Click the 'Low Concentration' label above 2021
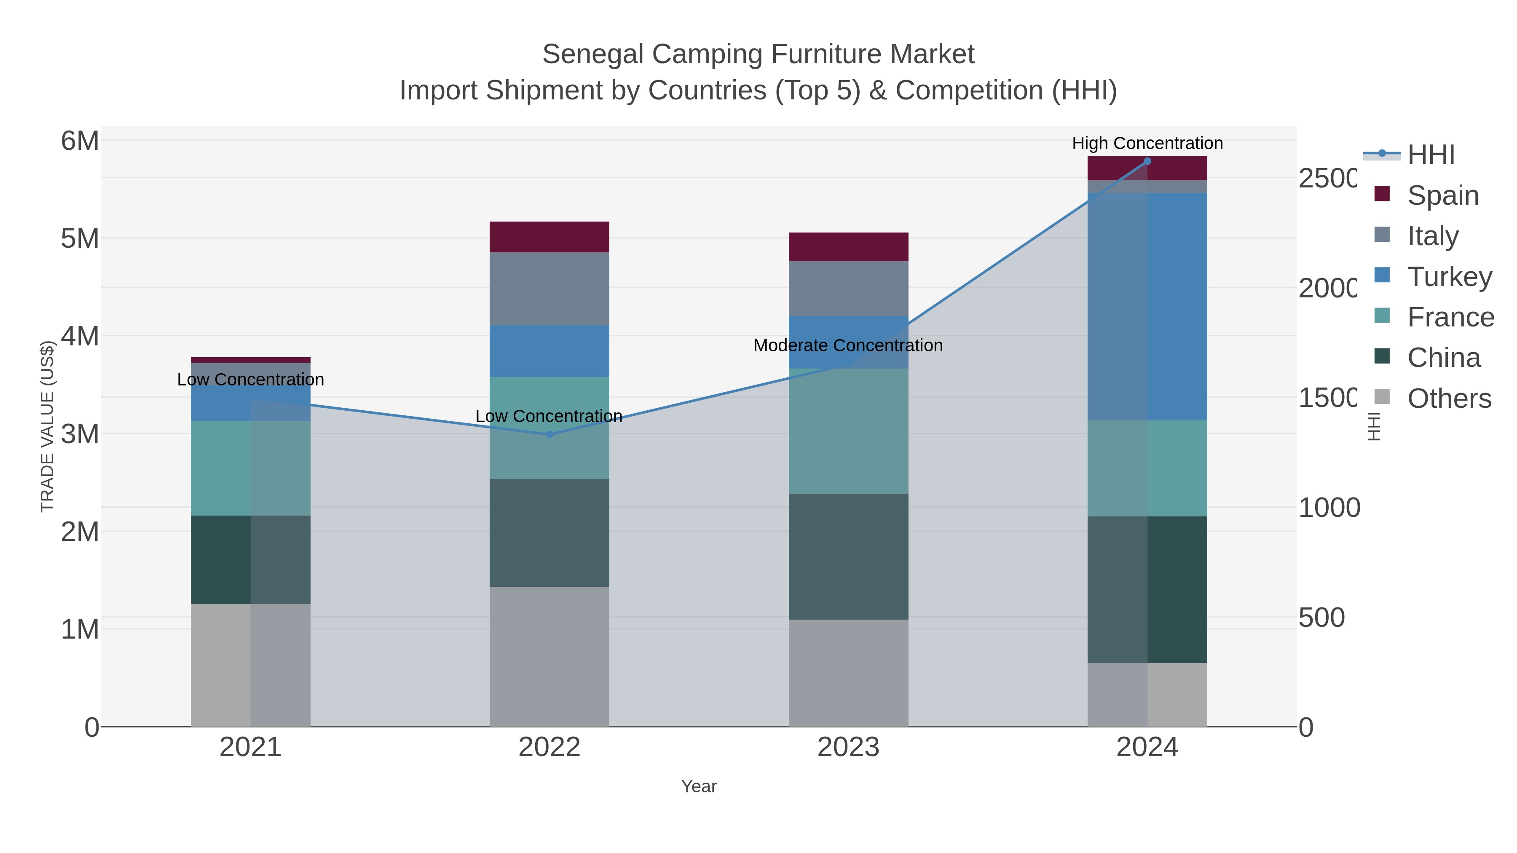This screenshot has width=1517, height=853. (250, 380)
